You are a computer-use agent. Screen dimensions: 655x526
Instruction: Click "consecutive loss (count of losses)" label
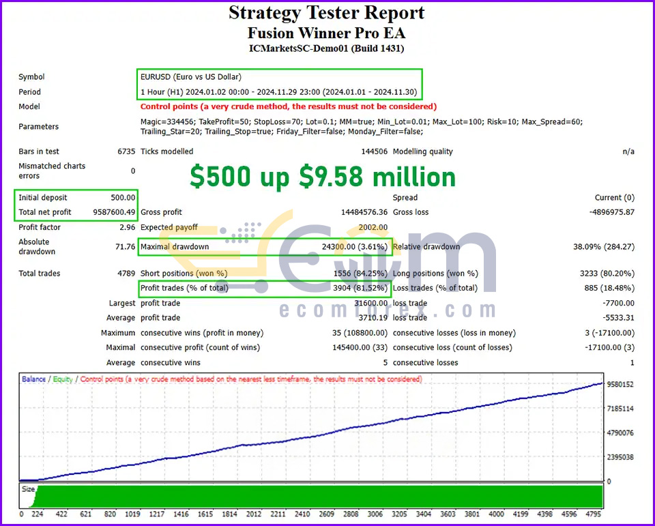452,348
